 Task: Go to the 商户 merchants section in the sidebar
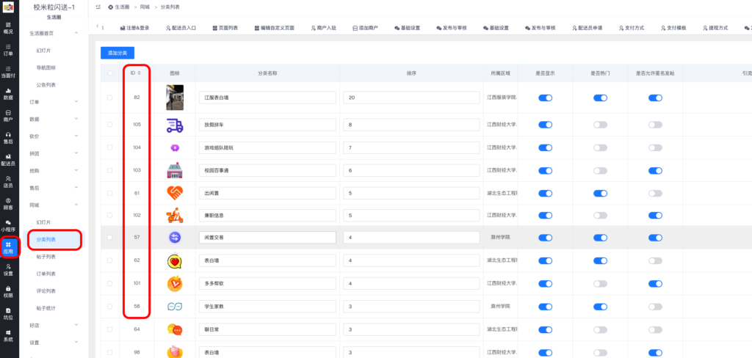pyautogui.click(x=8, y=116)
